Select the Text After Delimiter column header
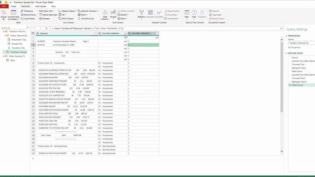This screenshot has width=315, height=177. click(110, 33)
